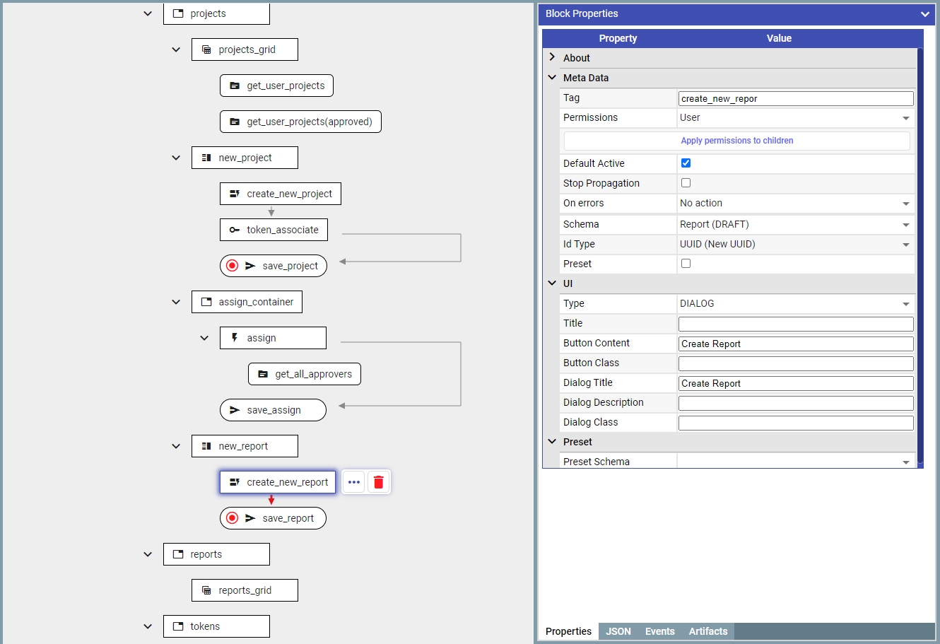
Task: Click the lightning icon on assign block
Action: [x=235, y=338]
